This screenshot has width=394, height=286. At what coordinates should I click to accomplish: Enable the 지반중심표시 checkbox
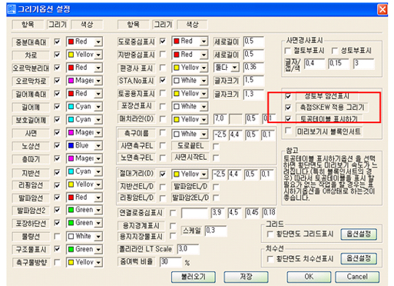[x=163, y=54]
